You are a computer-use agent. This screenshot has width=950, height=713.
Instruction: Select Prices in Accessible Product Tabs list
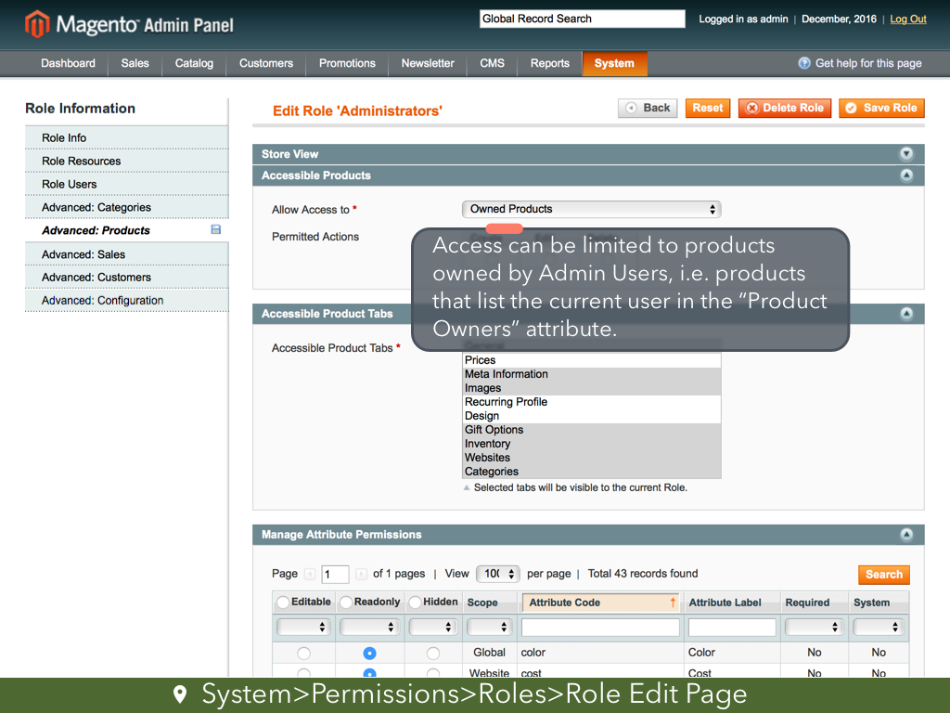tap(591, 360)
